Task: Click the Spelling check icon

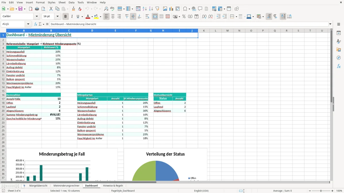Action: click(112, 9)
